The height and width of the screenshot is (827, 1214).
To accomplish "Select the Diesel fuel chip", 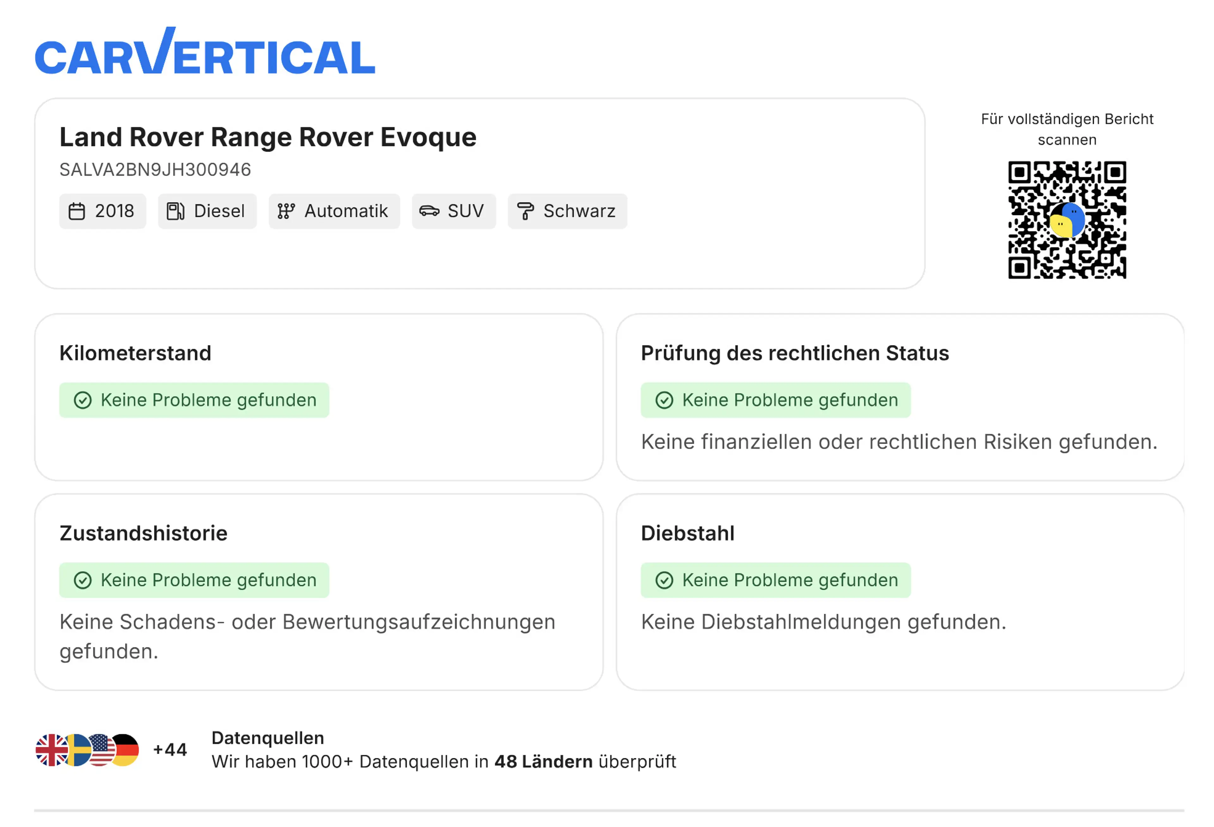I will coord(207,211).
